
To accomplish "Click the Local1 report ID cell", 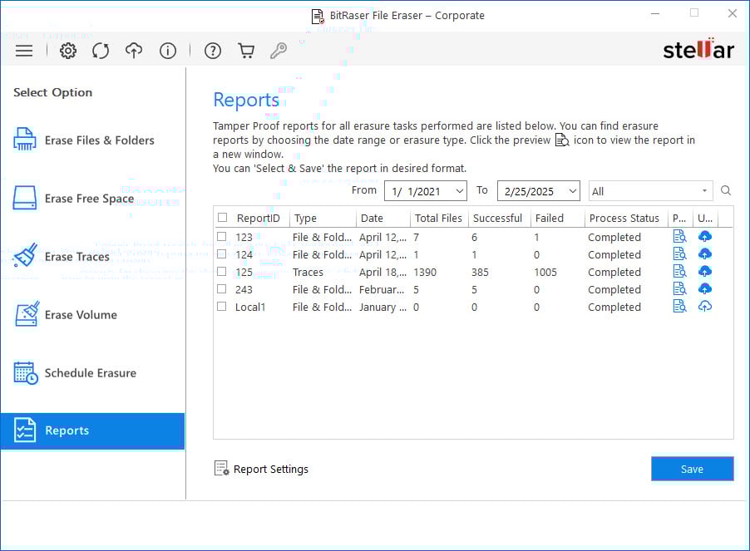I will pyautogui.click(x=250, y=307).
